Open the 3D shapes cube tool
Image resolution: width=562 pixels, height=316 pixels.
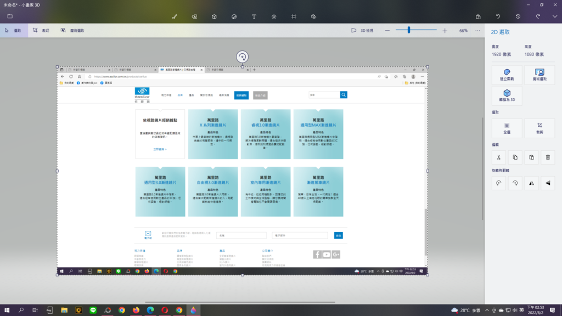tap(214, 16)
